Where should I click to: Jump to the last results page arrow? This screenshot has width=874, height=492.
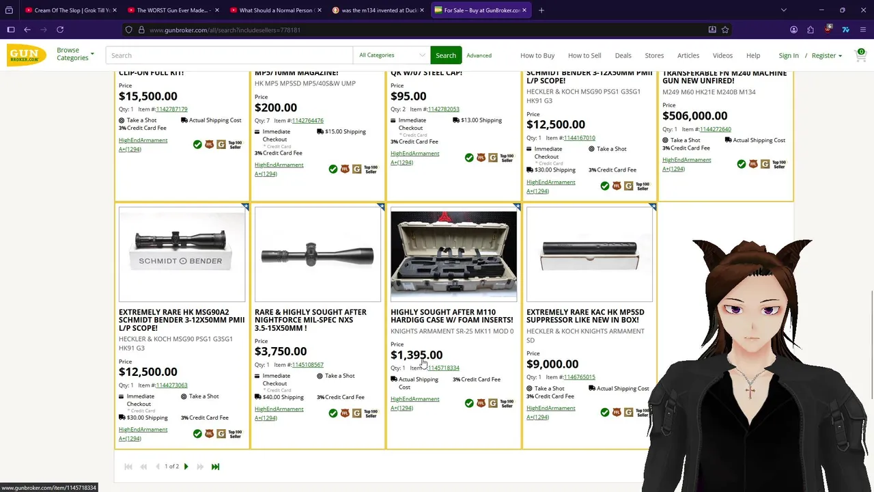215,467
